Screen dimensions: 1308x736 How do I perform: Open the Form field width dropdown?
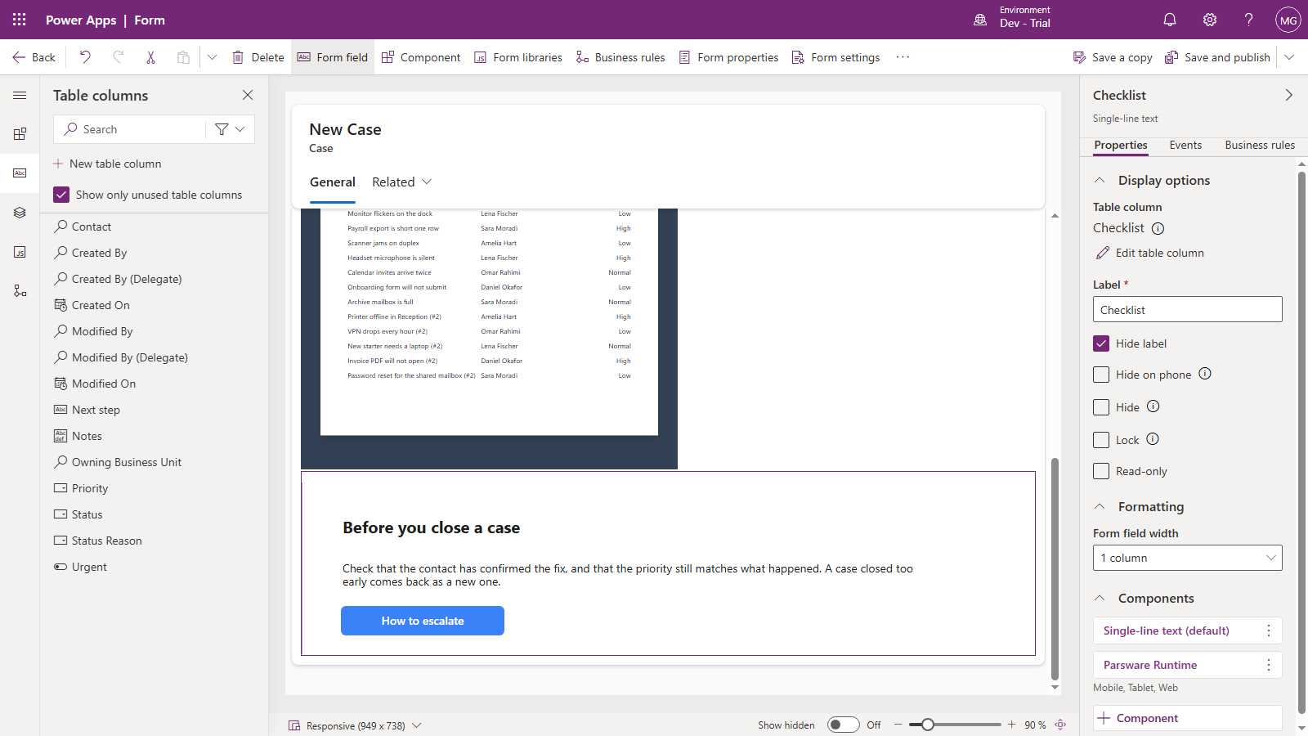click(x=1187, y=558)
